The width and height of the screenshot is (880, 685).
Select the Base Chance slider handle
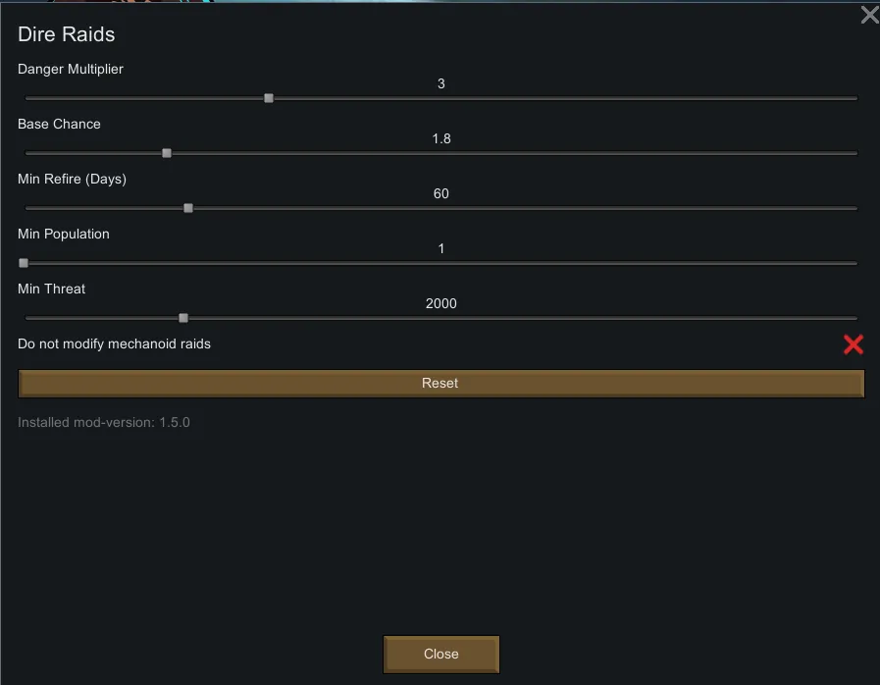pos(167,153)
